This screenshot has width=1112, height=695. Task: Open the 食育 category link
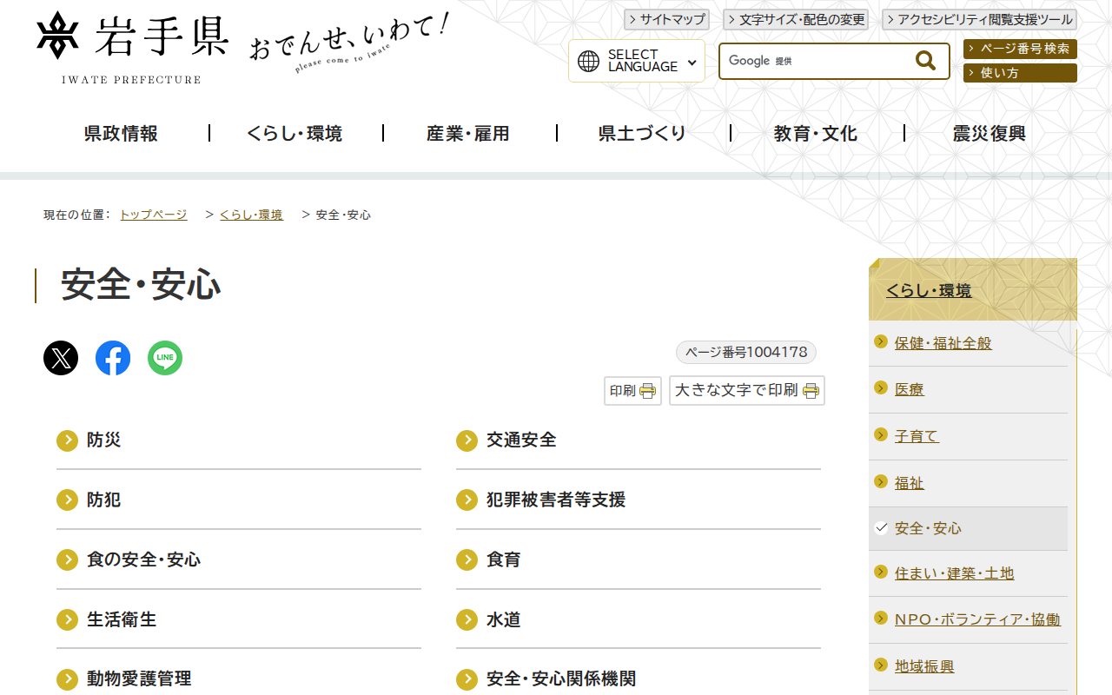[x=504, y=559]
